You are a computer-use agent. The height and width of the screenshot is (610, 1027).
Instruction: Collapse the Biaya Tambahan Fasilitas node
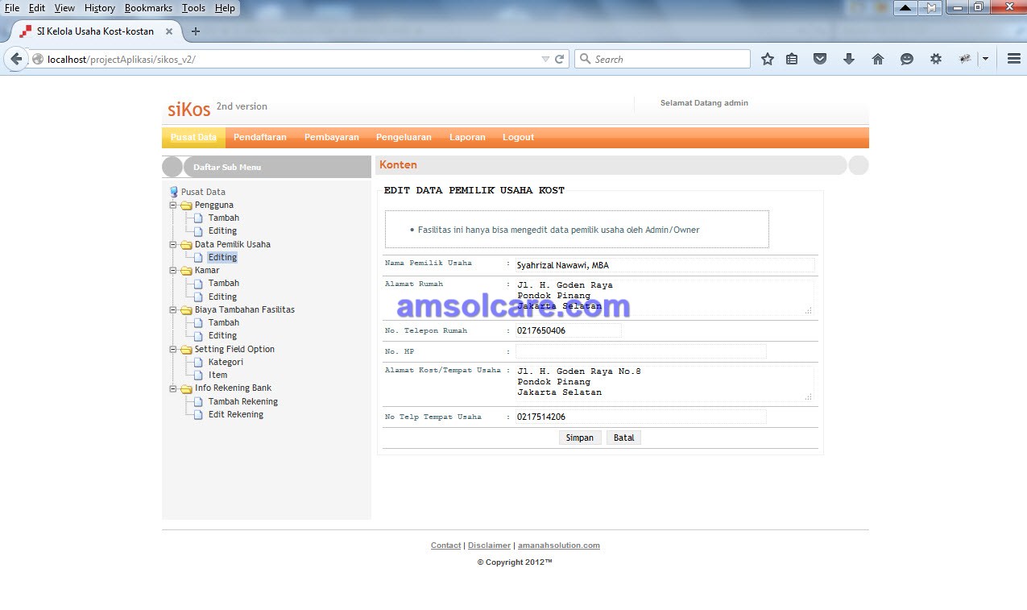(x=172, y=309)
